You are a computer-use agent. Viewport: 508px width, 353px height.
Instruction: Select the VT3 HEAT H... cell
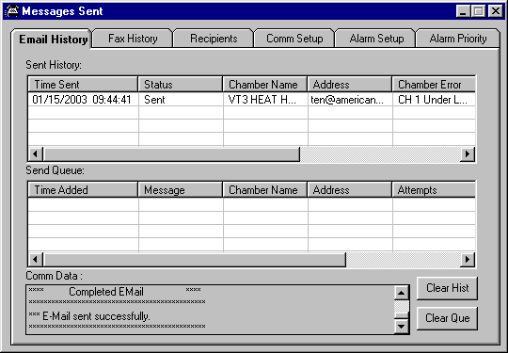(265, 100)
